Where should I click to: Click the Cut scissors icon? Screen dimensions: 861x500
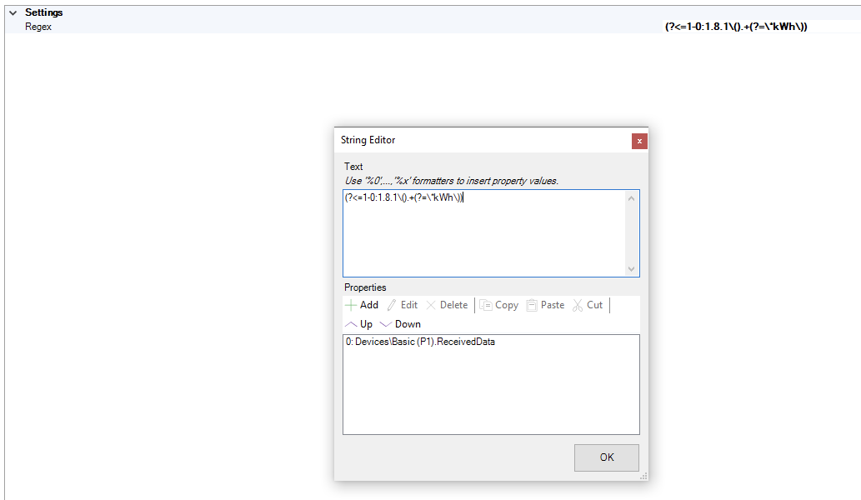click(x=578, y=305)
